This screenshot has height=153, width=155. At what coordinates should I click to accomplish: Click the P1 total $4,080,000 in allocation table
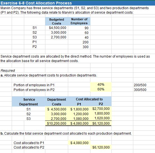(x=79, y=123)
